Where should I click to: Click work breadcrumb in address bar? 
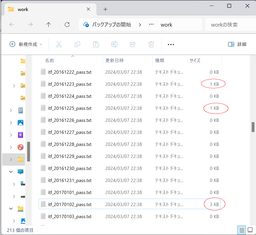coord(166,25)
